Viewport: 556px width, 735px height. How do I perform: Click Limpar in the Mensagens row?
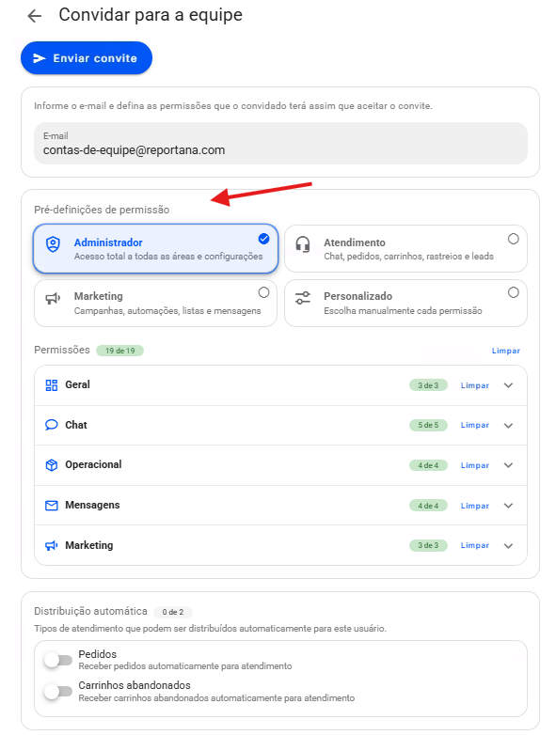pos(475,506)
